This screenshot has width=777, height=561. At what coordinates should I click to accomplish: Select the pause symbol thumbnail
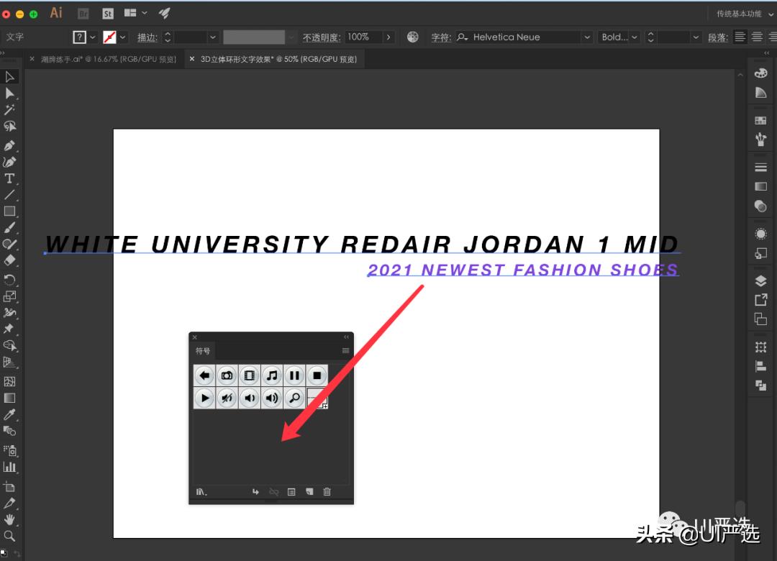(294, 375)
